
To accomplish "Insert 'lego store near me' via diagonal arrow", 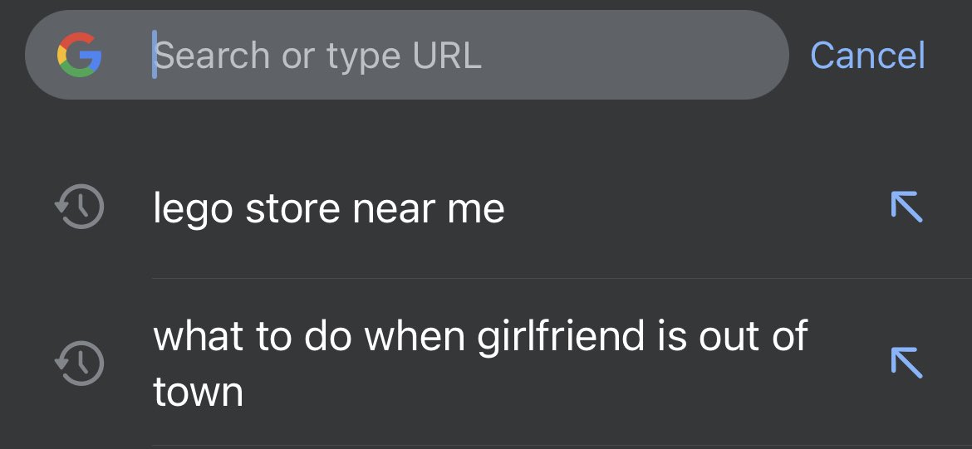I will [907, 206].
